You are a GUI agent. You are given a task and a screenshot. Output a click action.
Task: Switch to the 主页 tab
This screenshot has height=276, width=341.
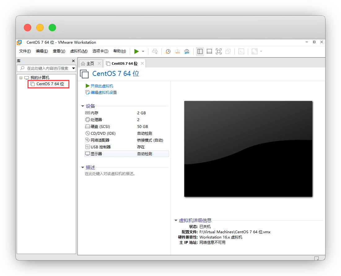(x=90, y=64)
